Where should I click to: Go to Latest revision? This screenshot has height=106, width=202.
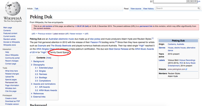pyautogui.click(x=59, y=34)
